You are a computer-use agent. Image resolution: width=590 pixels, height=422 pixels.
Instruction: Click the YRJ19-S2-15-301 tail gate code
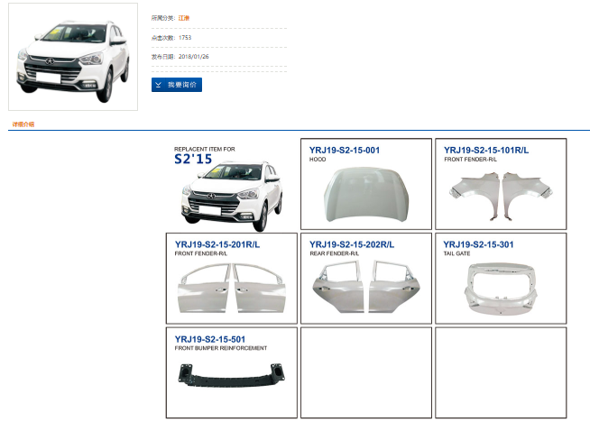point(478,244)
